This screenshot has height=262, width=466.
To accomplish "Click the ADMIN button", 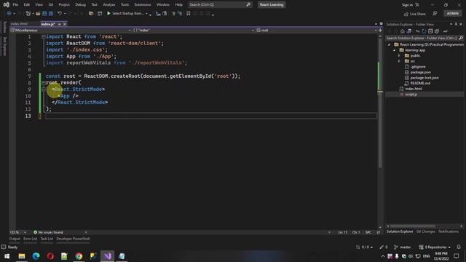I will 453,13.
